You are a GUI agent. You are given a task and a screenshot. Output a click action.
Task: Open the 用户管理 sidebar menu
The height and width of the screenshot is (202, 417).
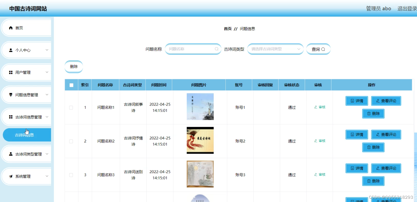click(x=26, y=72)
